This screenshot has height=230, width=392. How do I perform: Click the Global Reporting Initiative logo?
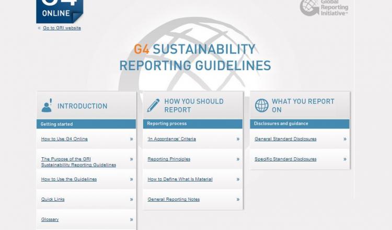(324, 8)
